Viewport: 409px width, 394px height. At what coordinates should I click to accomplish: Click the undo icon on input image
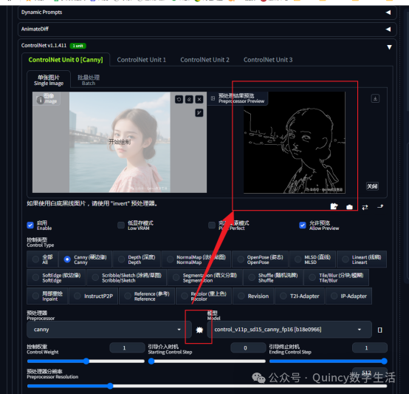click(179, 99)
